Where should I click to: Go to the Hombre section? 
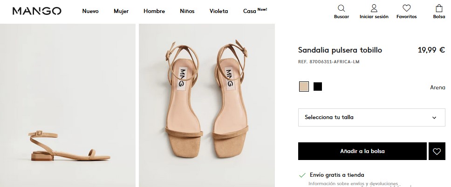point(154,11)
